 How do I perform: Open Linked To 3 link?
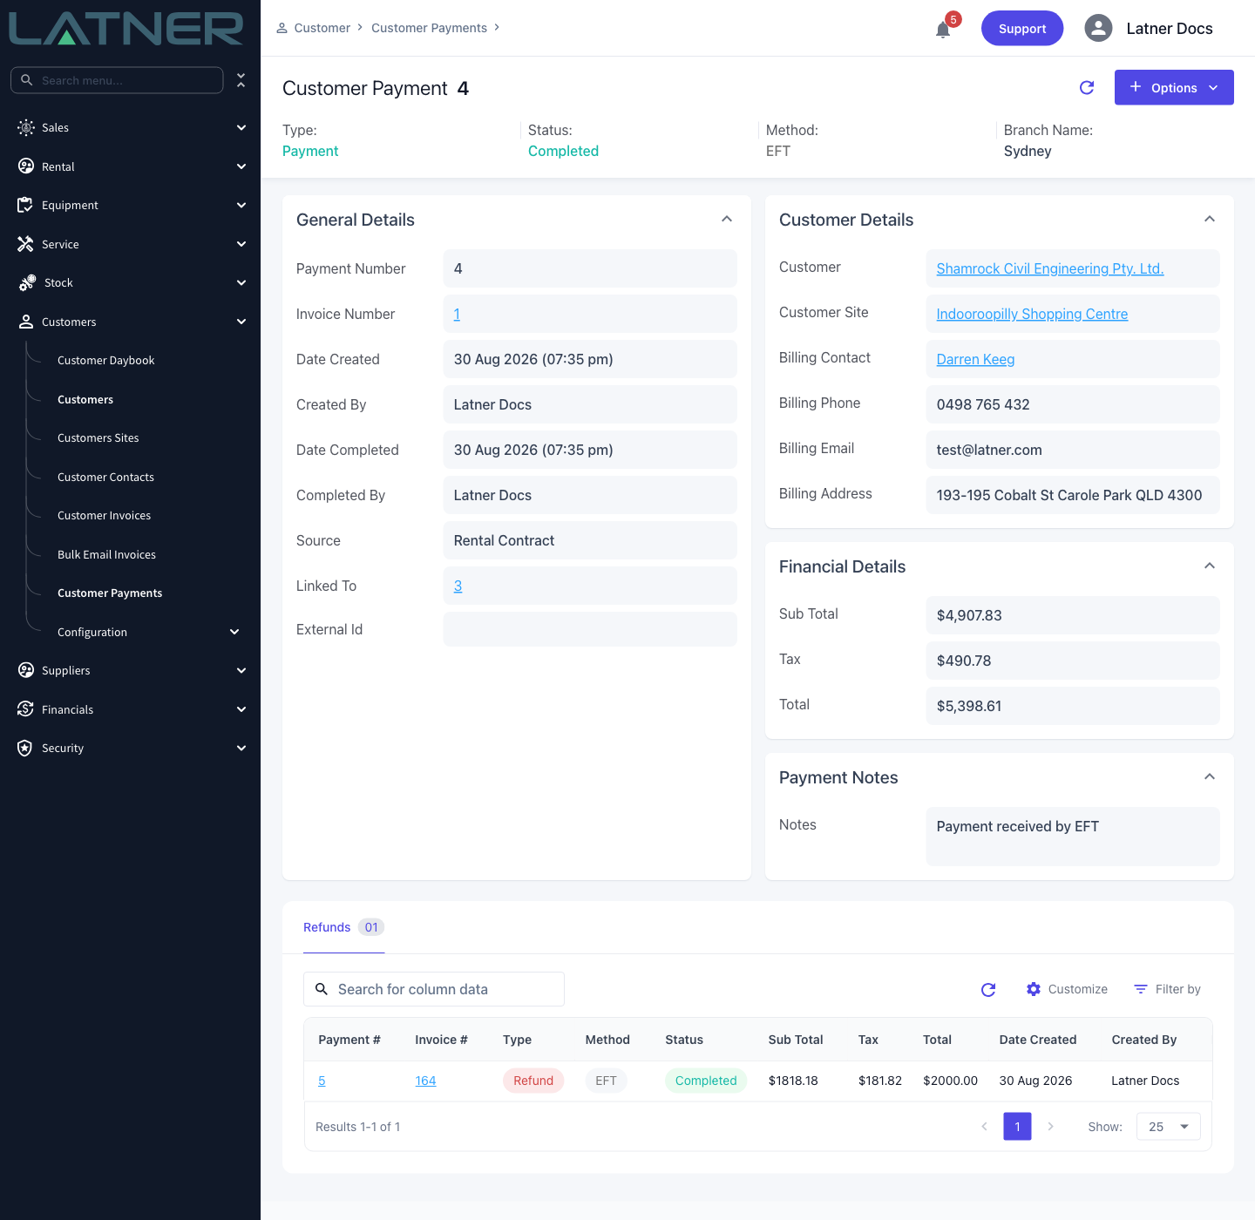(458, 586)
